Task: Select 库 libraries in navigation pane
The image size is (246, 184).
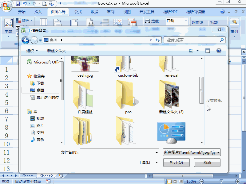Action: coord(32,111)
